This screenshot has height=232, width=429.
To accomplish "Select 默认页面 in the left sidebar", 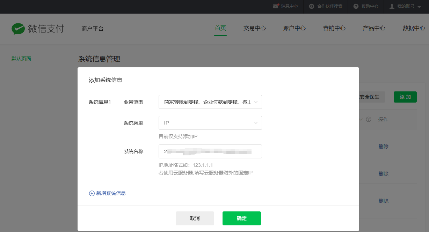I will [21, 59].
